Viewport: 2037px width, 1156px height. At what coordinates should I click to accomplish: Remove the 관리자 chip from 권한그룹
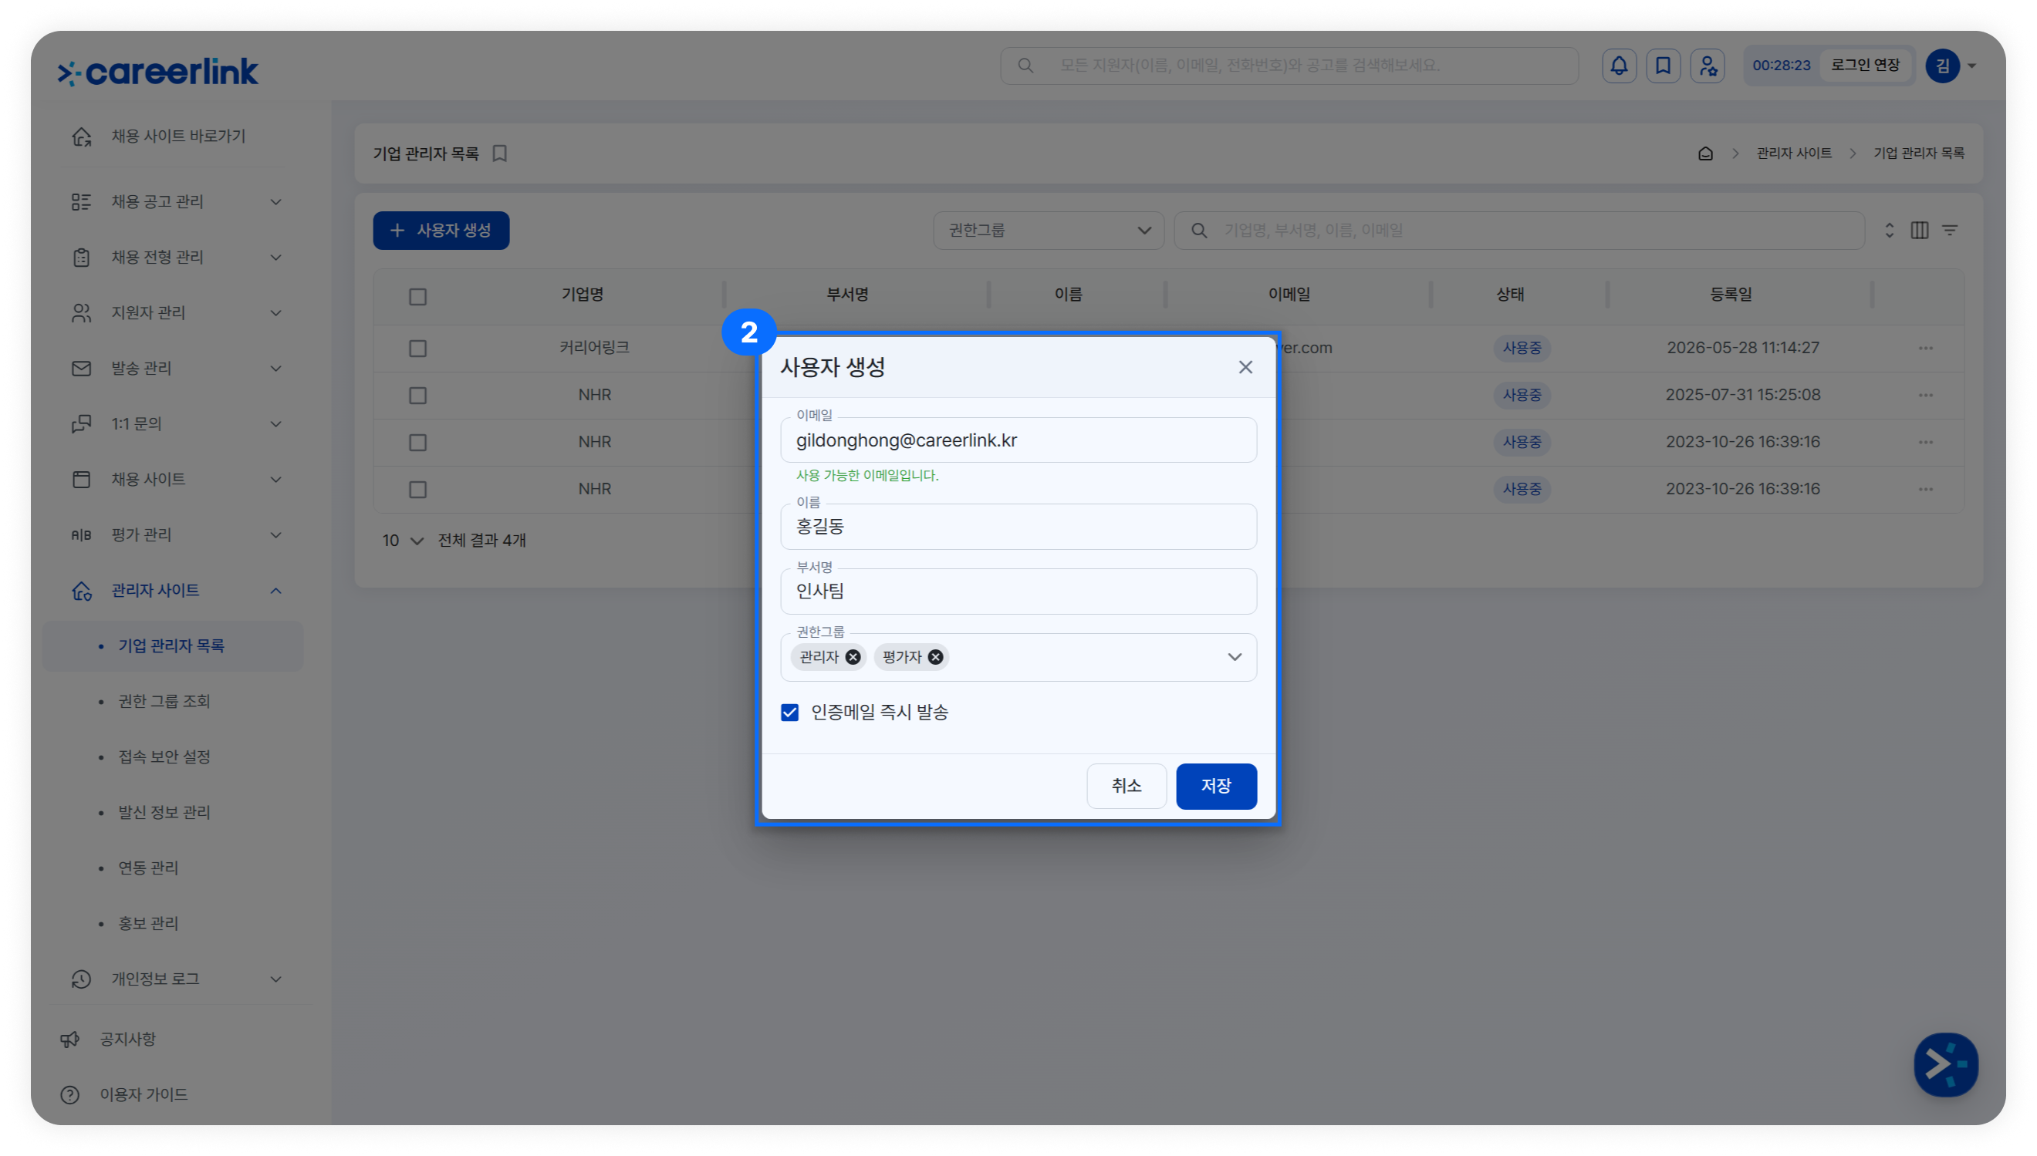[853, 657]
